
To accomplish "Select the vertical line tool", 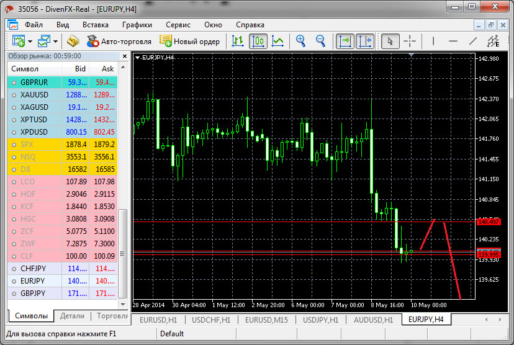I will click(x=433, y=42).
